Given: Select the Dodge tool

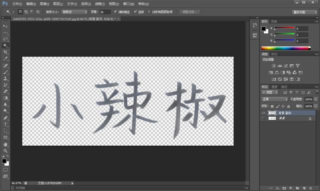Looking at the screenshot, I should [5, 111].
